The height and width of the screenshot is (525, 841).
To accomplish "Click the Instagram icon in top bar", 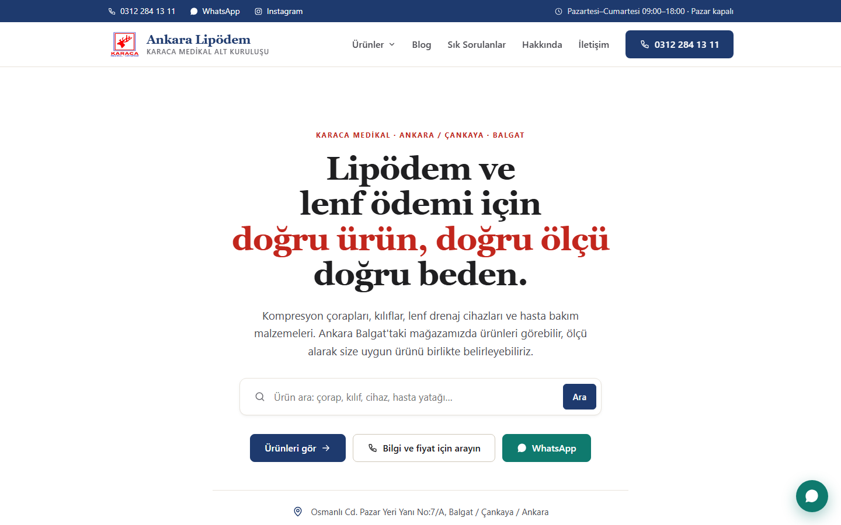I will pos(259,11).
